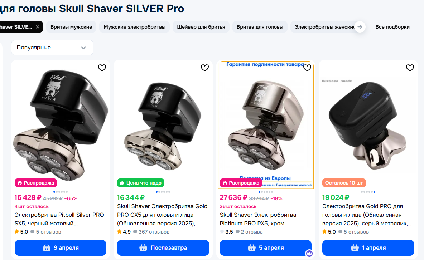
Task: Toggle heart on Gold PRO GX5 card
Action: point(204,68)
